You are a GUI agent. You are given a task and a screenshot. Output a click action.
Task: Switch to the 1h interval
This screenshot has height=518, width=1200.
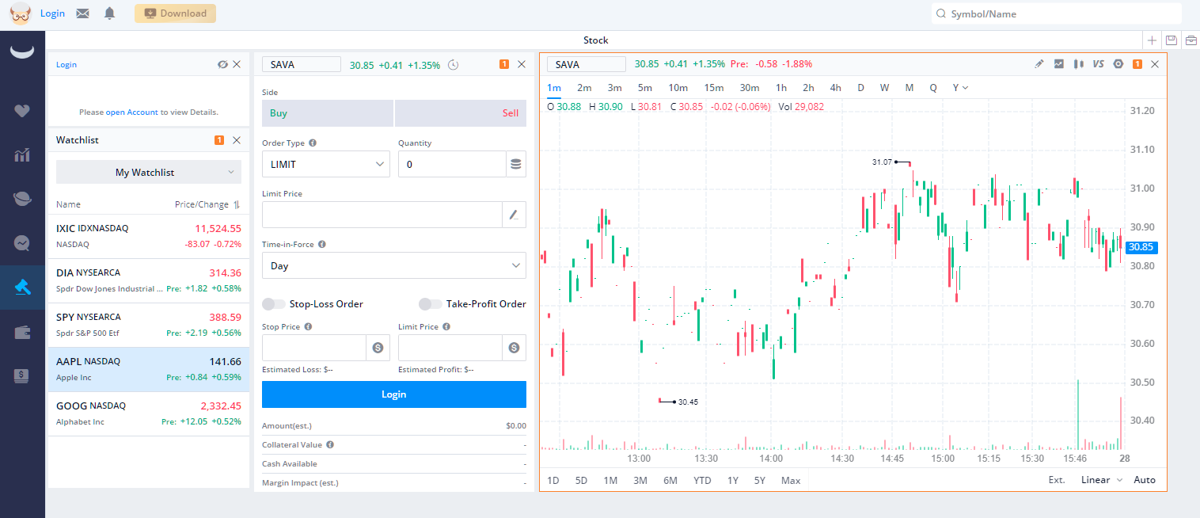(781, 88)
